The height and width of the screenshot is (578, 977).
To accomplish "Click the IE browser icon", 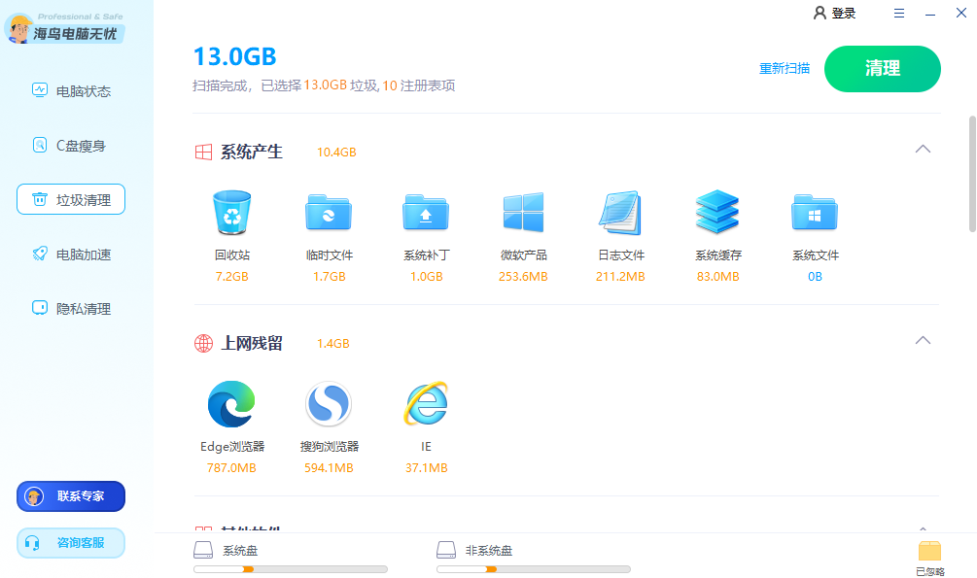I will tap(426, 404).
